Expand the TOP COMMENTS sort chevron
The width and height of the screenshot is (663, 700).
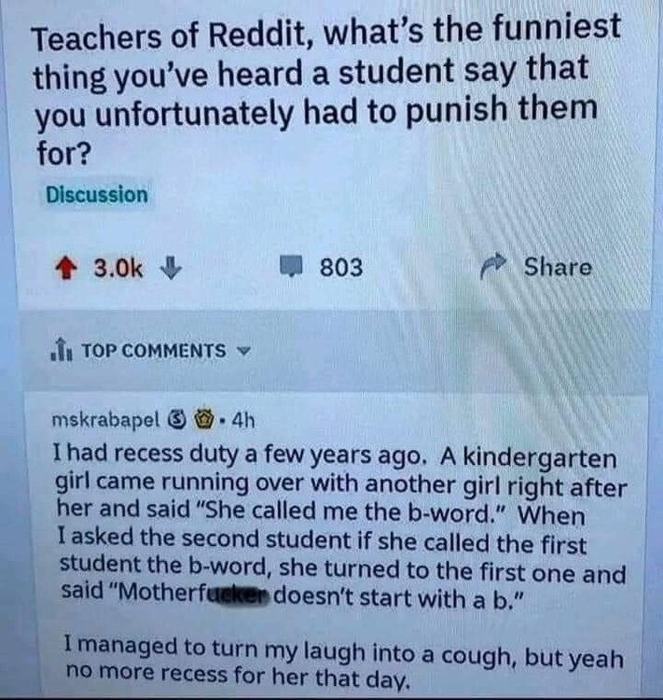tap(243, 351)
